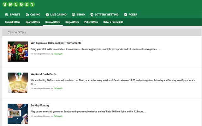Select the Casino Offers tab
The height and width of the screenshot is (126, 202).
pos(53,22)
